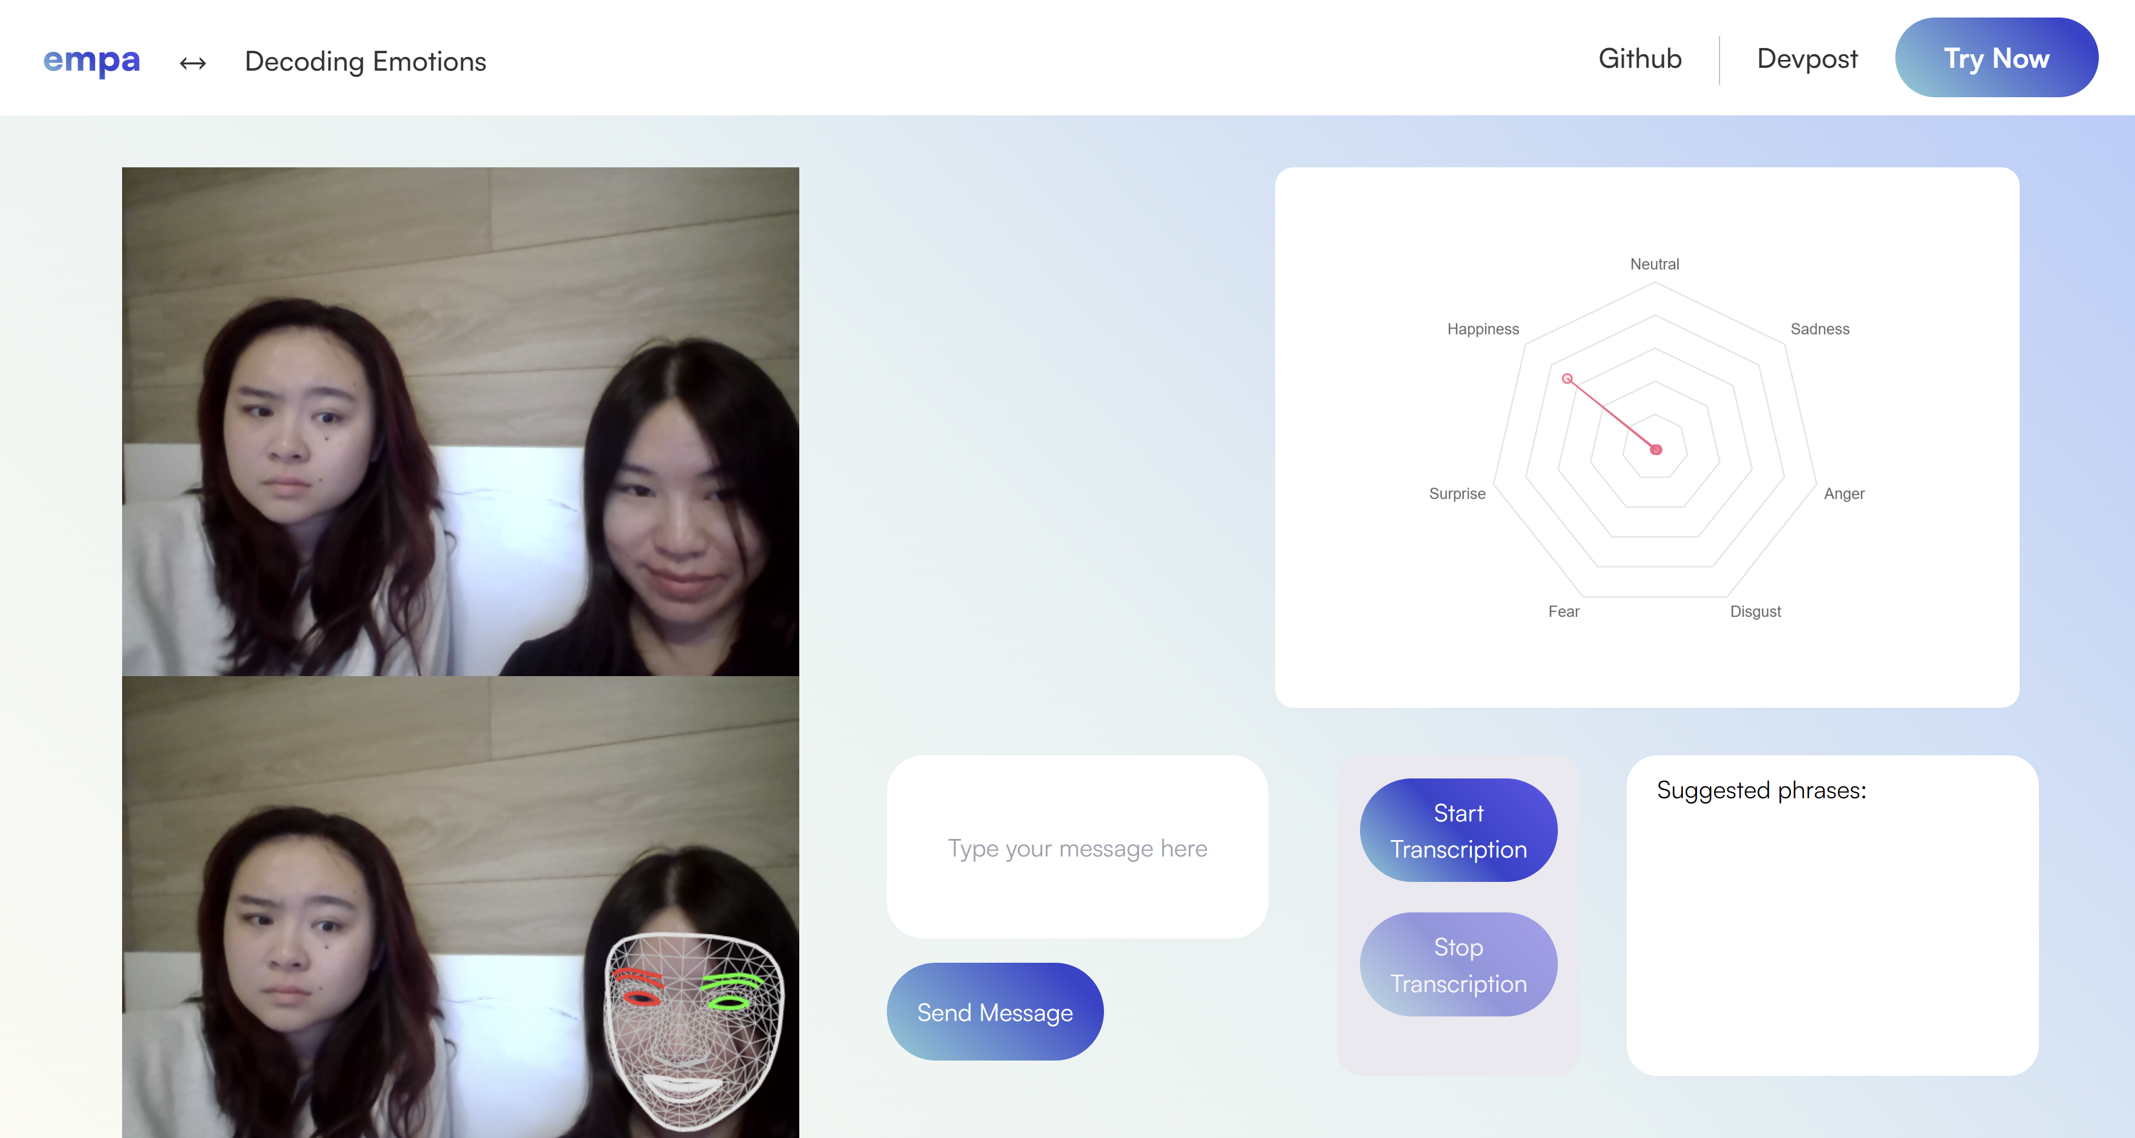Click the Decoding Emotions title text
Viewport: 2135px width, 1138px height.
365,61
